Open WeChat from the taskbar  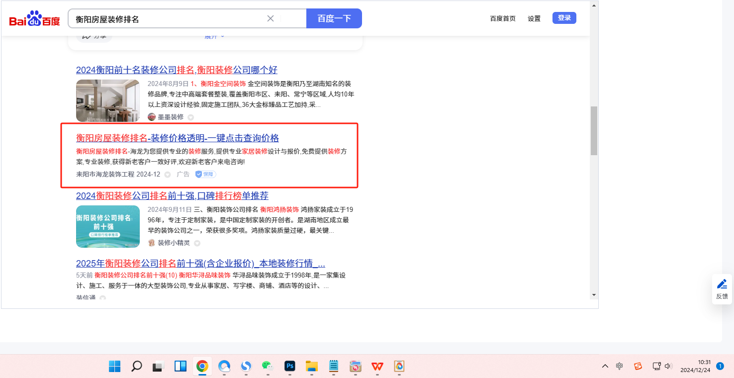coord(268,367)
